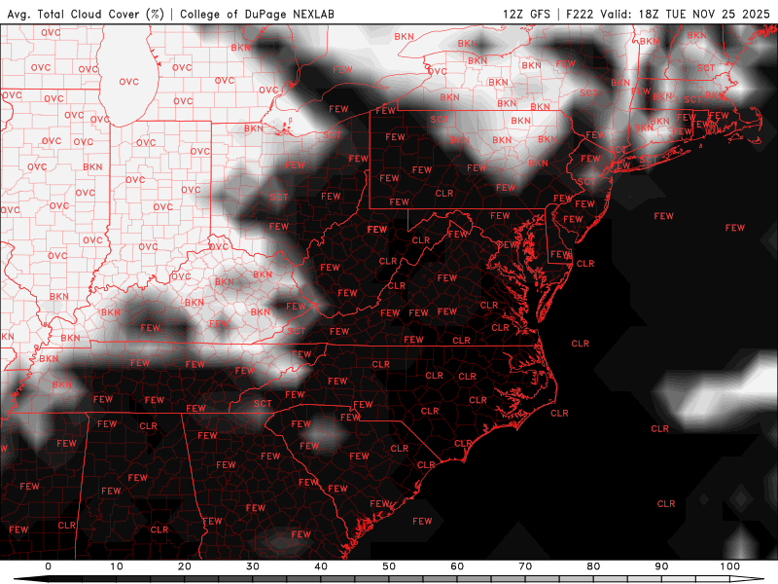Image resolution: width=778 pixels, height=584 pixels.
Task: Click the '12Z GFS' model run label
Action: pyautogui.click(x=526, y=14)
